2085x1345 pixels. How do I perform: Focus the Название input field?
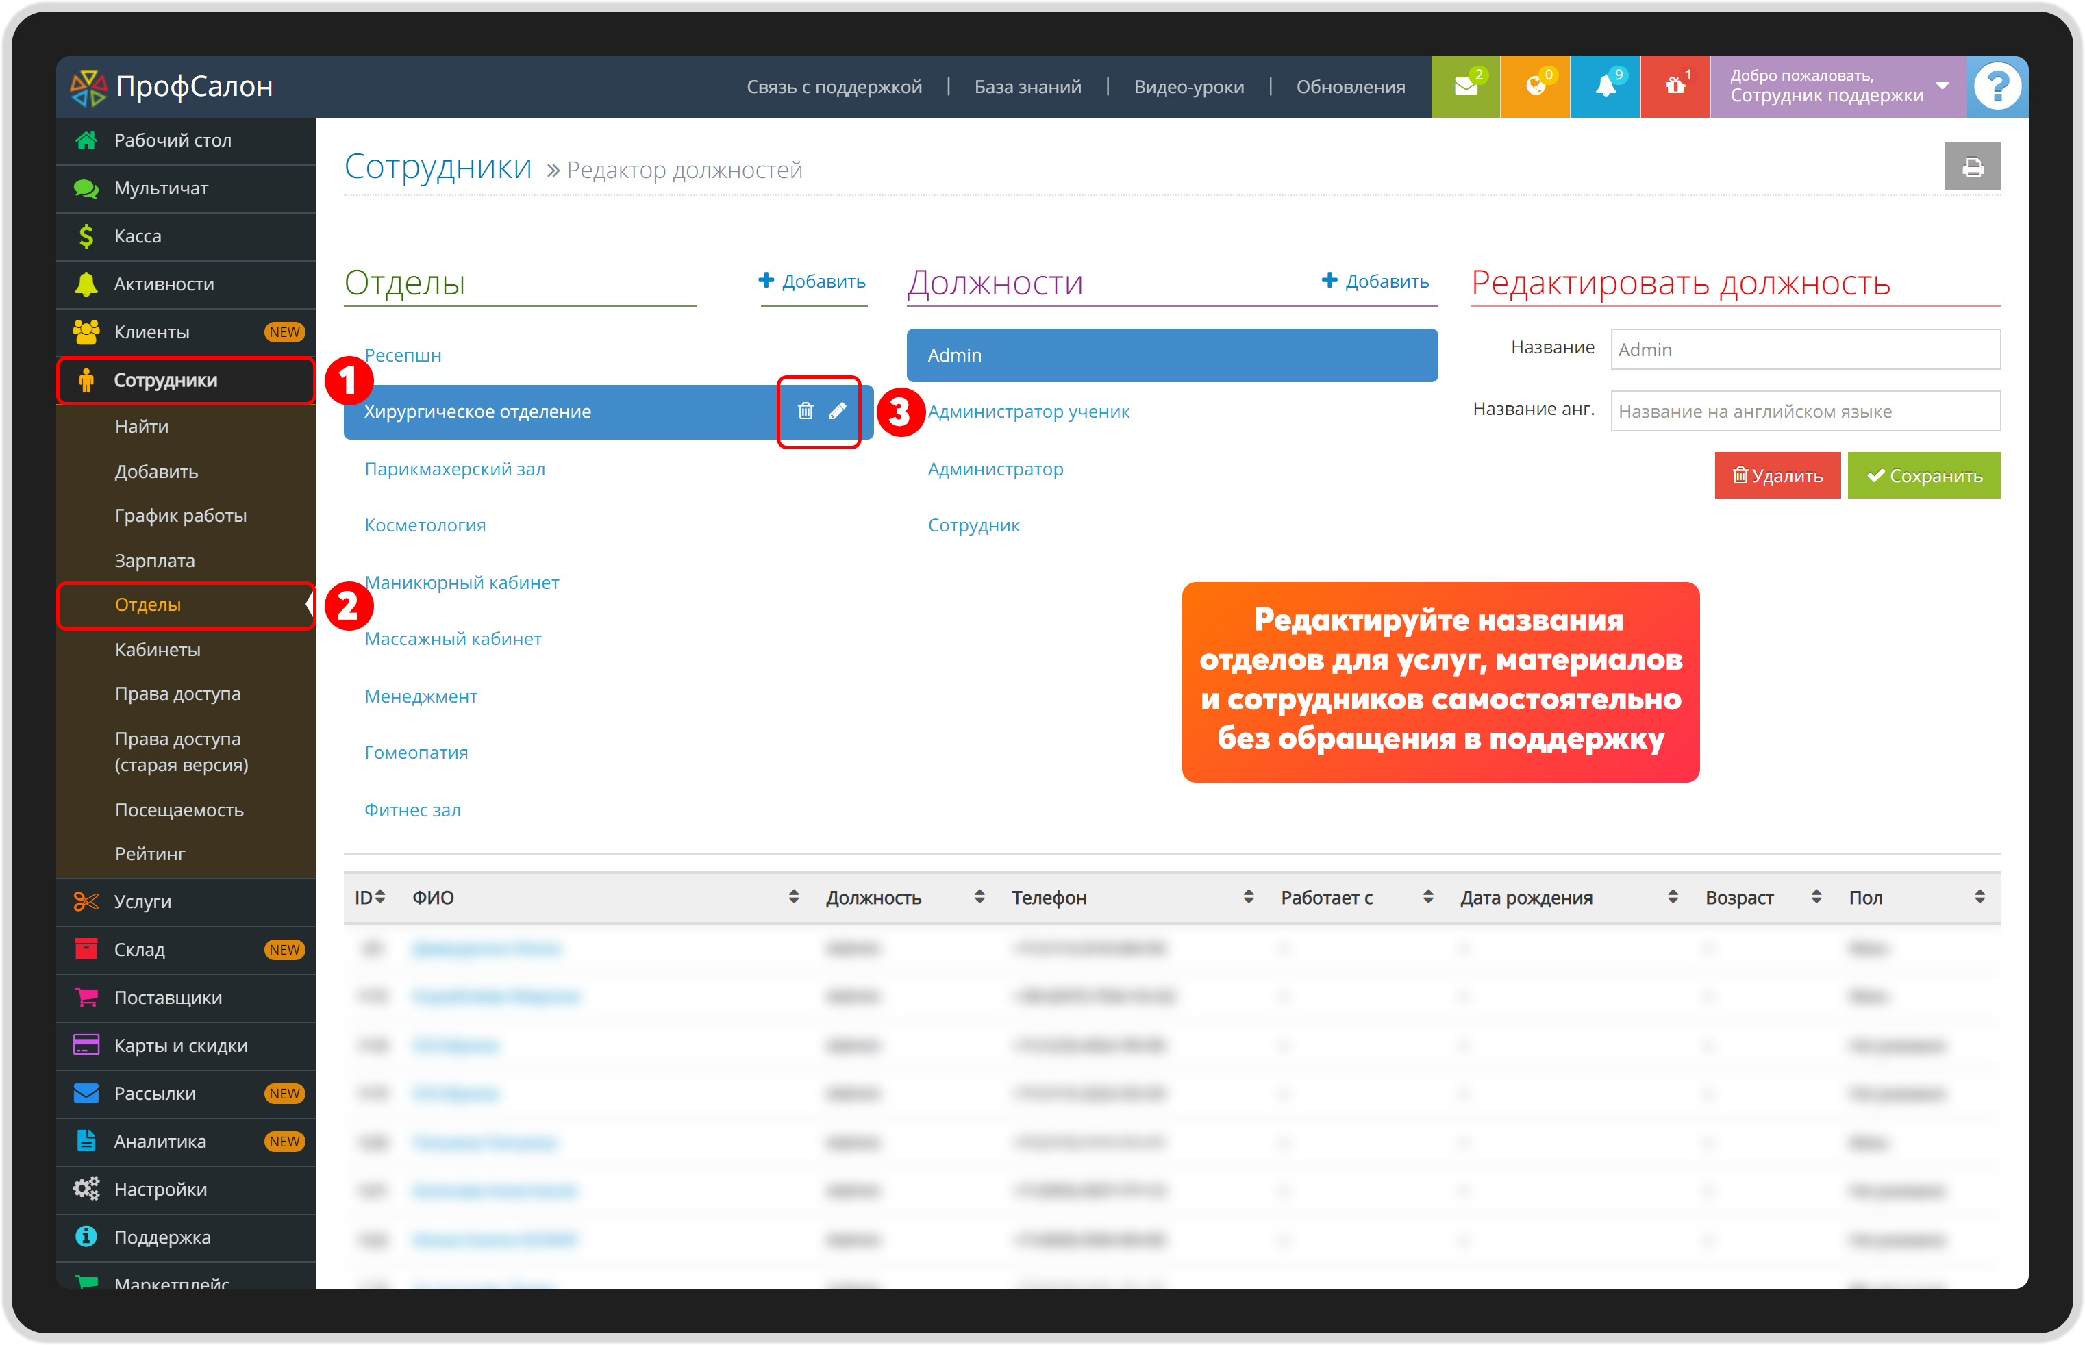(1805, 350)
